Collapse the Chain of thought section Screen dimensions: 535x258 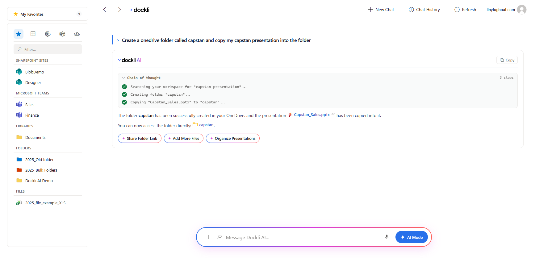pyautogui.click(x=123, y=78)
